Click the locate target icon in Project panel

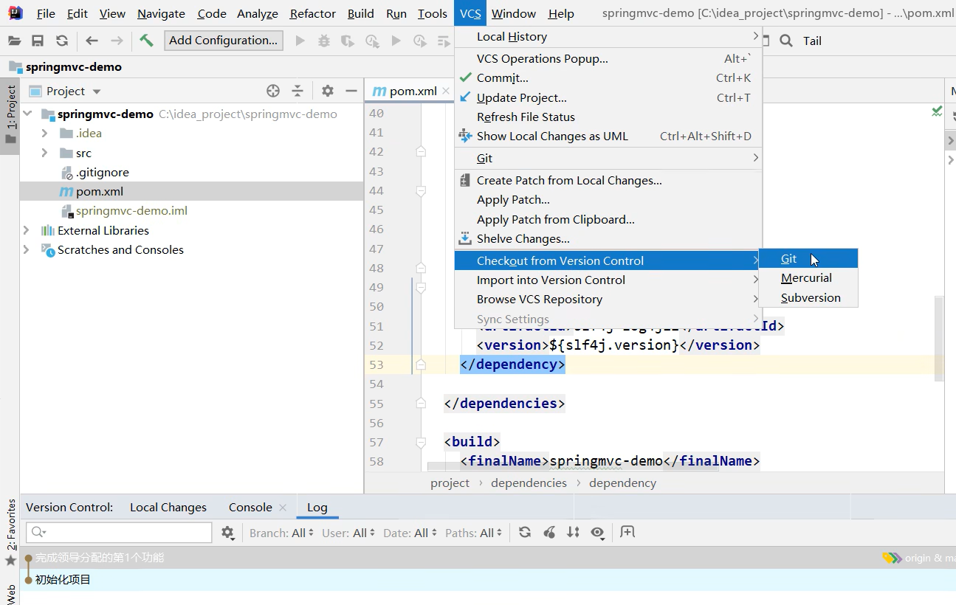[273, 91]
